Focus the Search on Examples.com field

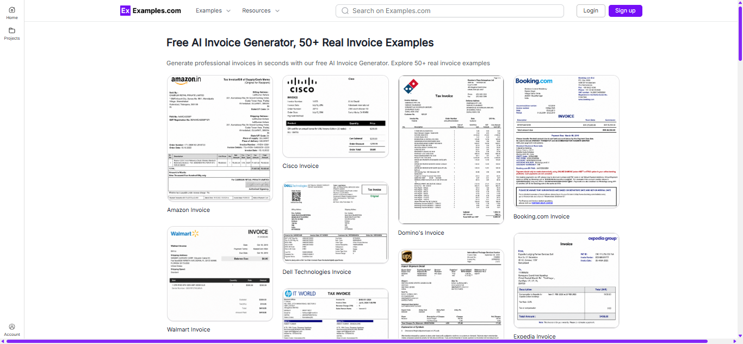[x=450, y=11]
